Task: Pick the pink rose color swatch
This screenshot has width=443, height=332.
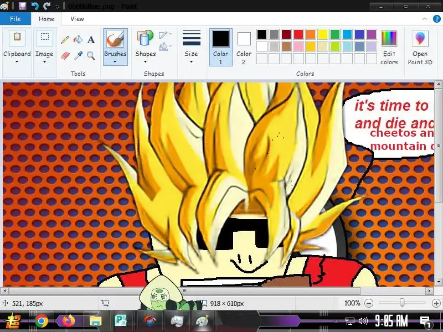Action: pyautogui.click(x=298, y=46)
